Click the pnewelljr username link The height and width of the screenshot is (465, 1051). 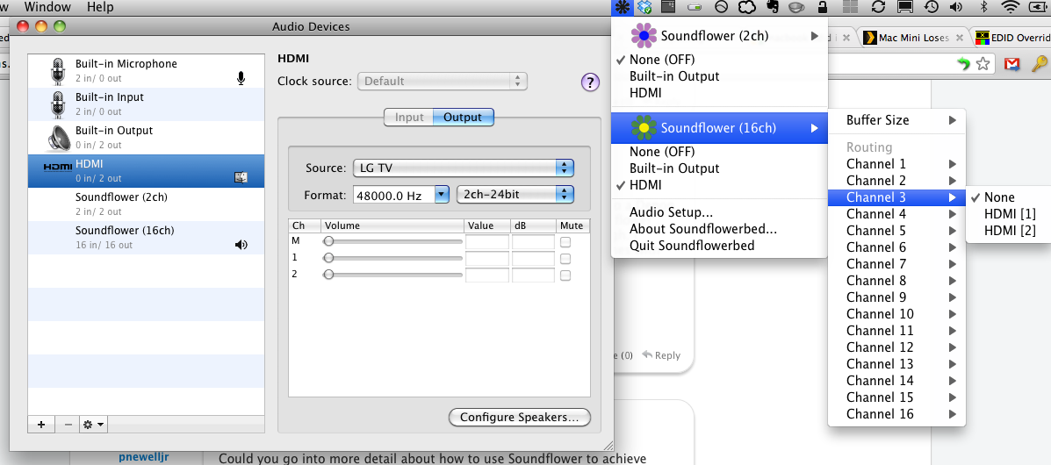(143, 458)
